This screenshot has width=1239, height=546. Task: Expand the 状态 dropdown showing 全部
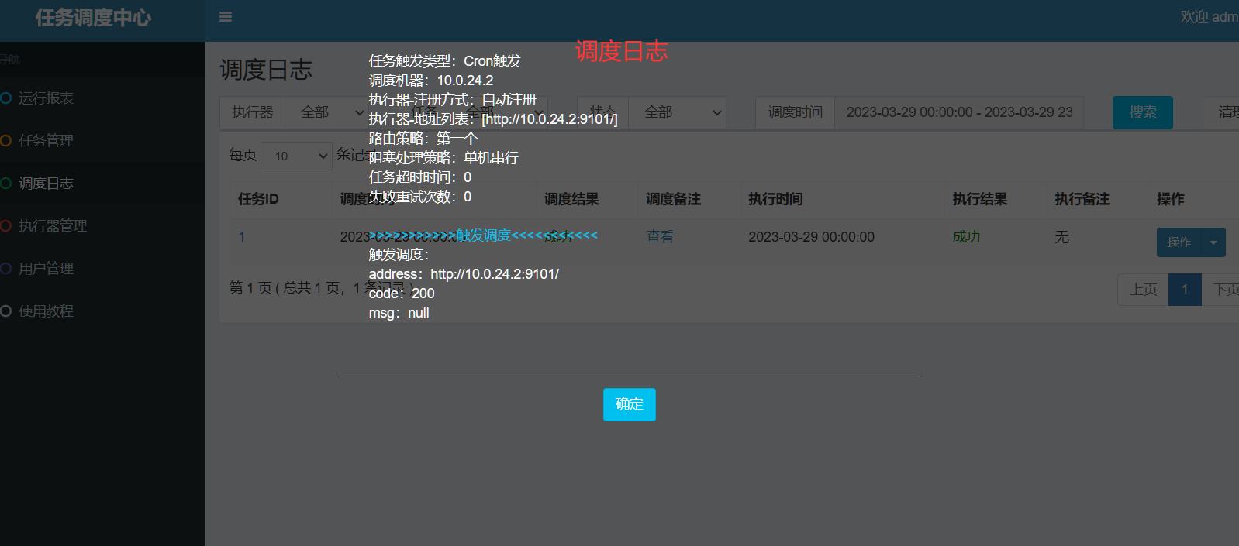tap(677, 112)
